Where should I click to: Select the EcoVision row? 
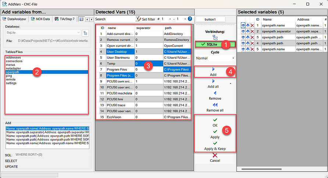143,117
